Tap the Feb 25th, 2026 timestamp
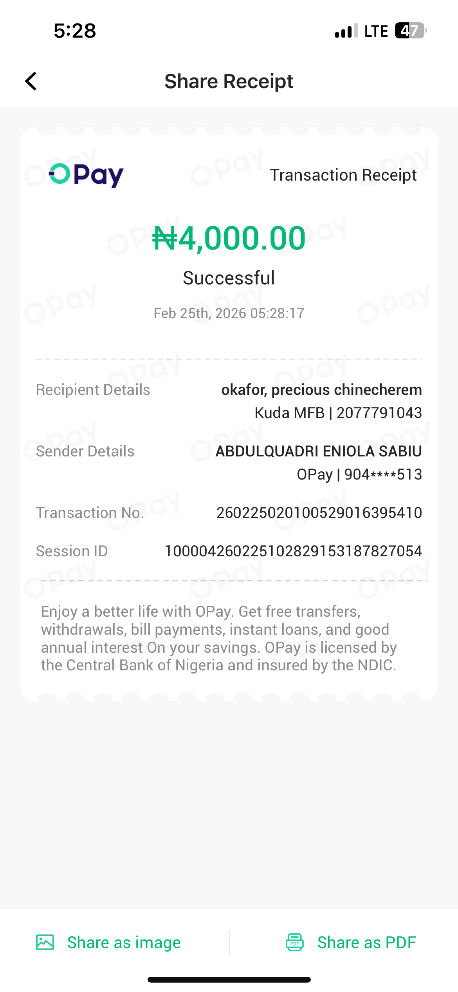 pos(229,313)
